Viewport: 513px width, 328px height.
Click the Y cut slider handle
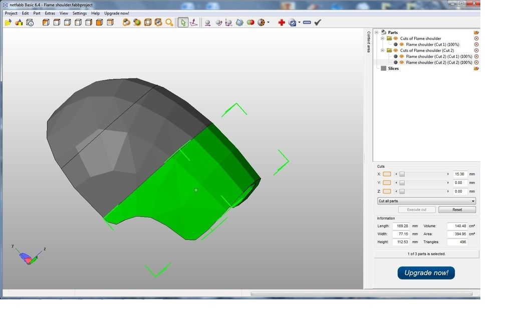pyautogui.click(x=402, y=183)
